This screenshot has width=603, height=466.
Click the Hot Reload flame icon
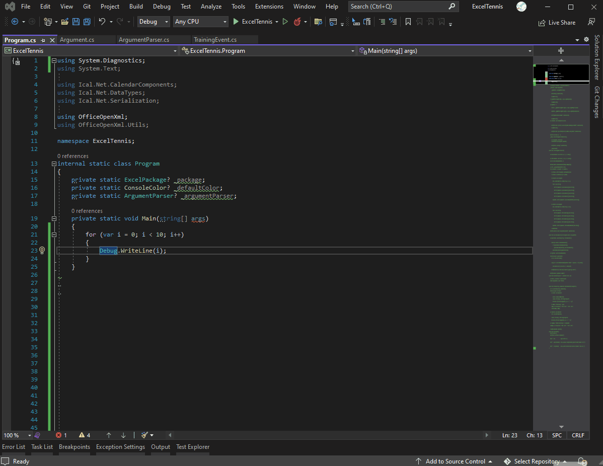(297, 22)
